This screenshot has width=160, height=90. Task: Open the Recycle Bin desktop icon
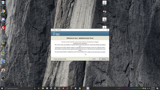[x=3, y=3]
